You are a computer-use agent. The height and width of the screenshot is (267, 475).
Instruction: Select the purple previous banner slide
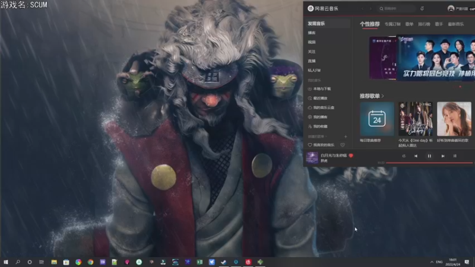coord(382,58)
